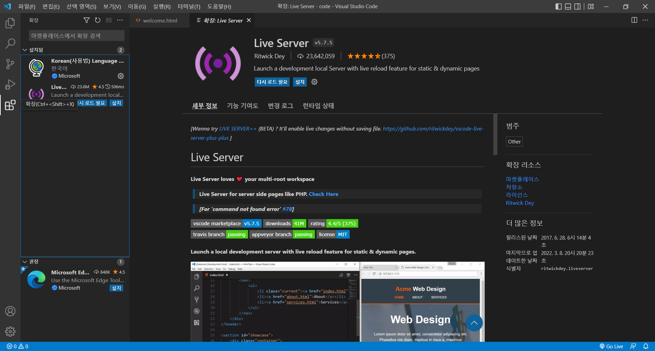Open Customize Layout icon in title bar
Viewport: 655px width, 351px height.
point(591,6)
